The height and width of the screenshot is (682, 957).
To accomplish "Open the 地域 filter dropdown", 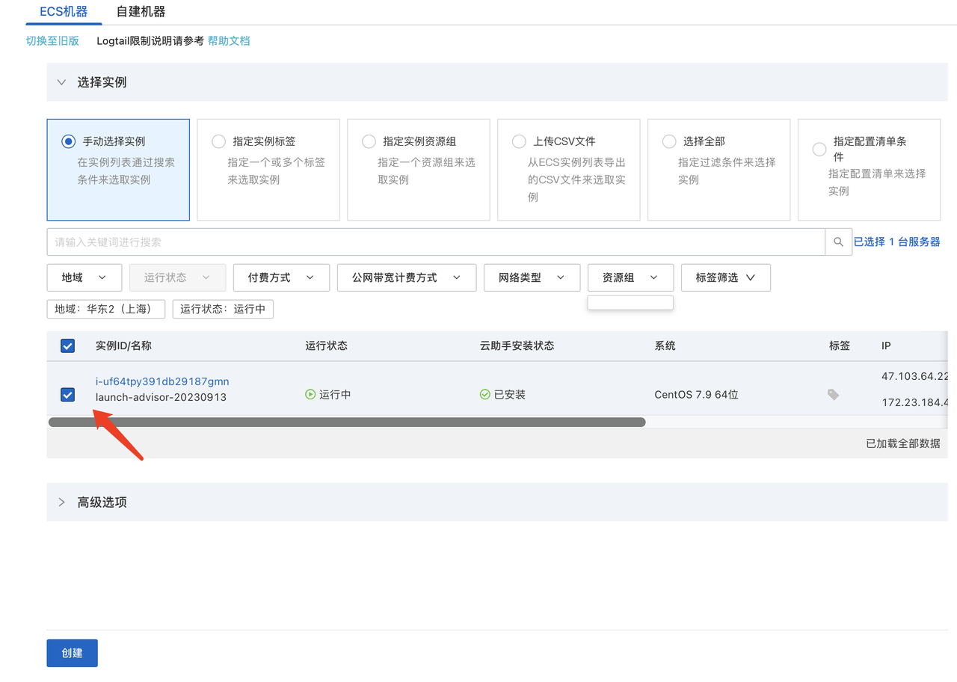I will (x=84, y=277).
